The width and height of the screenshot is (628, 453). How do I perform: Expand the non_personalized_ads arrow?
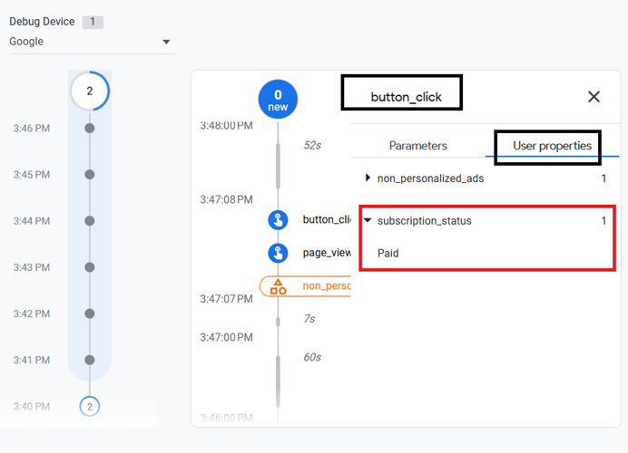(x=368, y=178)
